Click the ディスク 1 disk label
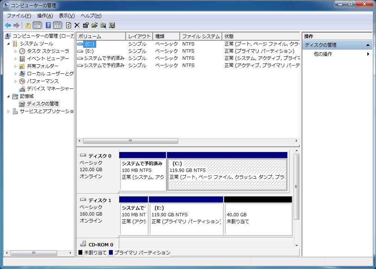This screenshot has height=269, width=376. tap(100, 201)
